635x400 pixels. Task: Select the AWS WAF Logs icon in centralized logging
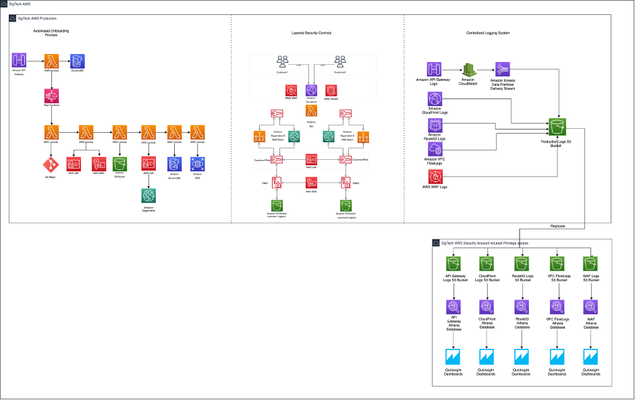(435, 177)
